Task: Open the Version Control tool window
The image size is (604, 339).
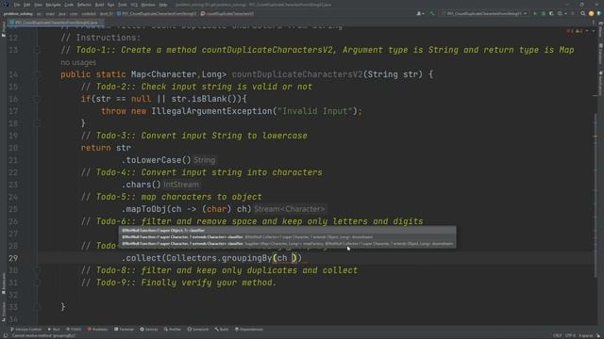Action: [26, 330]
